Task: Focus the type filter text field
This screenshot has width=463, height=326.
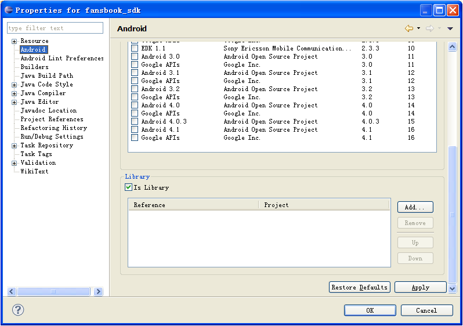Action: (55, 28)
